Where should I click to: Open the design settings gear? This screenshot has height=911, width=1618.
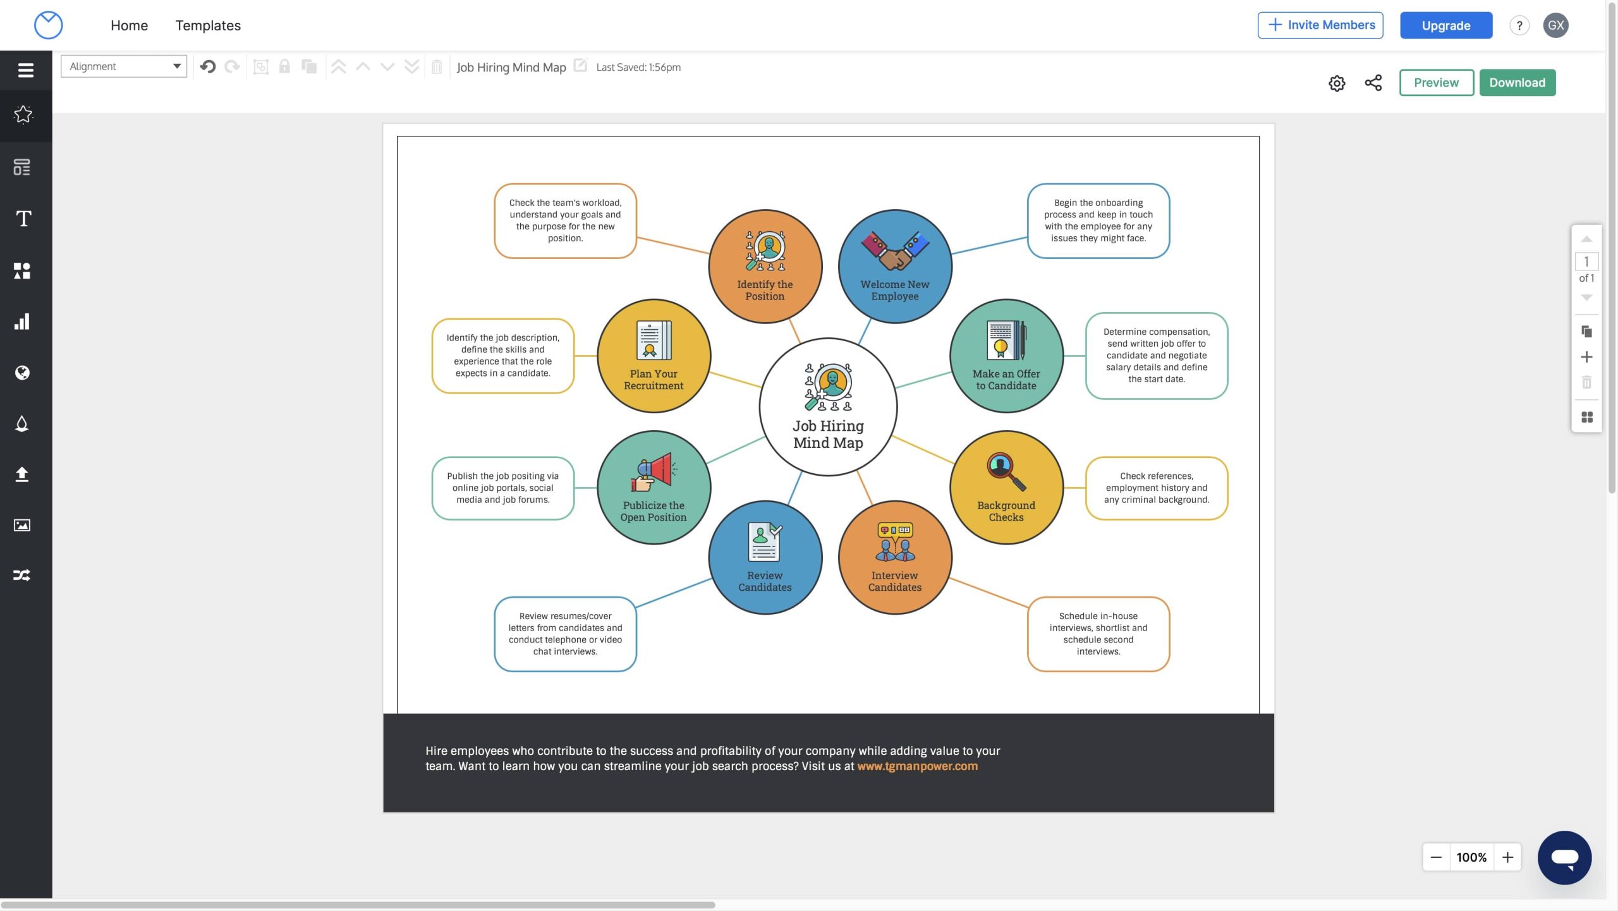[1336, 83]
